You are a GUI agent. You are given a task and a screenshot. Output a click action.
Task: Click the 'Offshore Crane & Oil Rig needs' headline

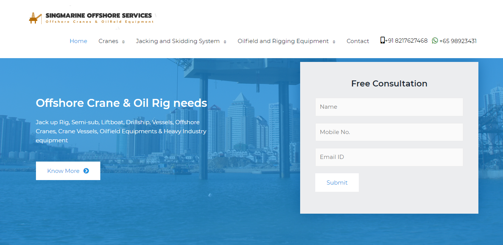click(121, 103)
